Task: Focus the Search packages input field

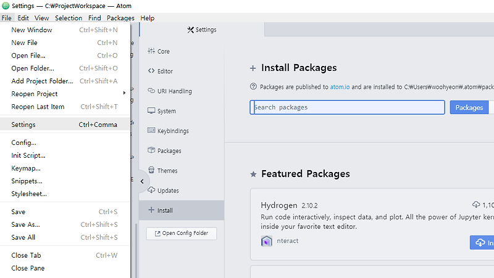Action: [x=348, y=107]
